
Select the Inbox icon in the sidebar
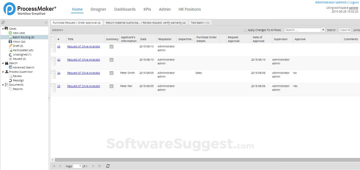point(10,41)
